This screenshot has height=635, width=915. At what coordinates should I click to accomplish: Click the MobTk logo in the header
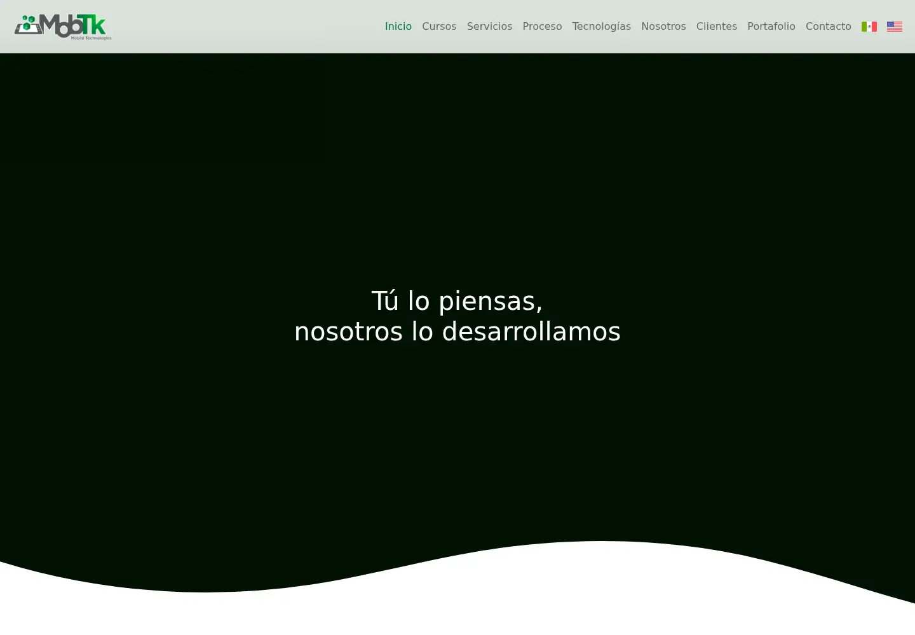click(x=63, y=27)
